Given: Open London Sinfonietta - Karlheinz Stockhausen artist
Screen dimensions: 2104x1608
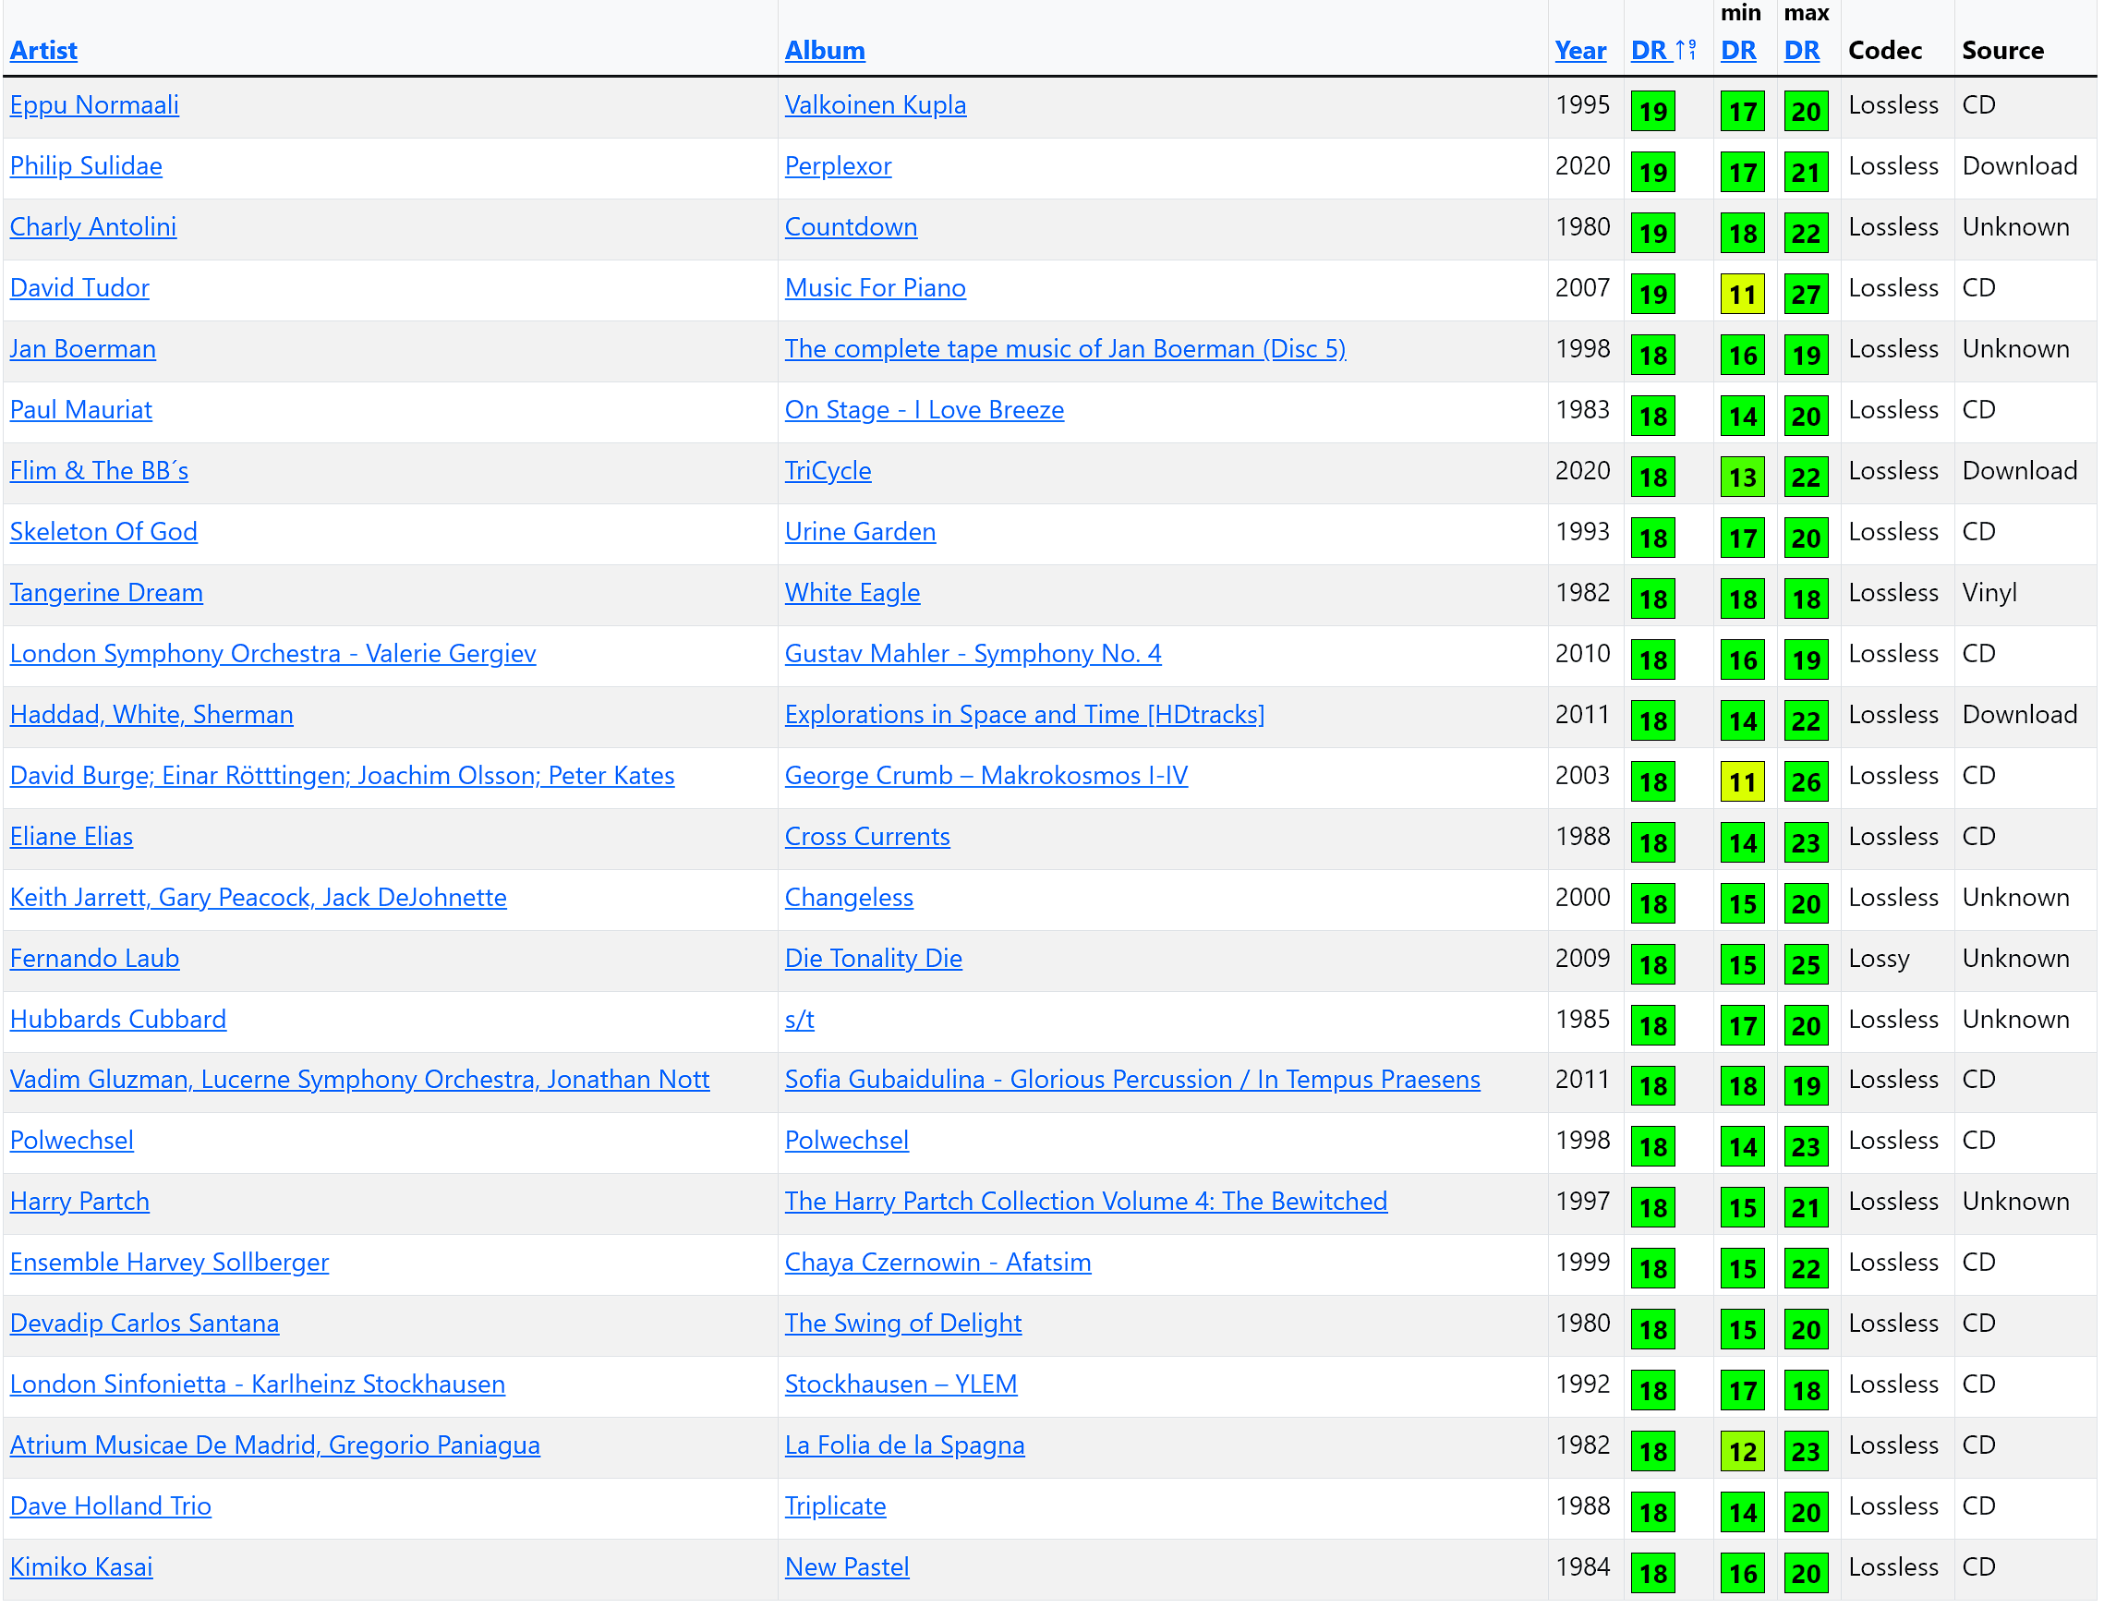Looking at the screenshot, I should [257, 1385].
